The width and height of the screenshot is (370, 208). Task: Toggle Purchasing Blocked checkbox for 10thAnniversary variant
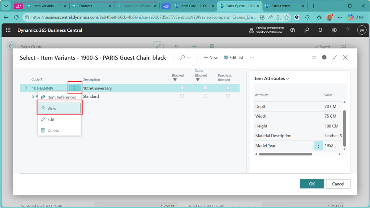[228, 88]
